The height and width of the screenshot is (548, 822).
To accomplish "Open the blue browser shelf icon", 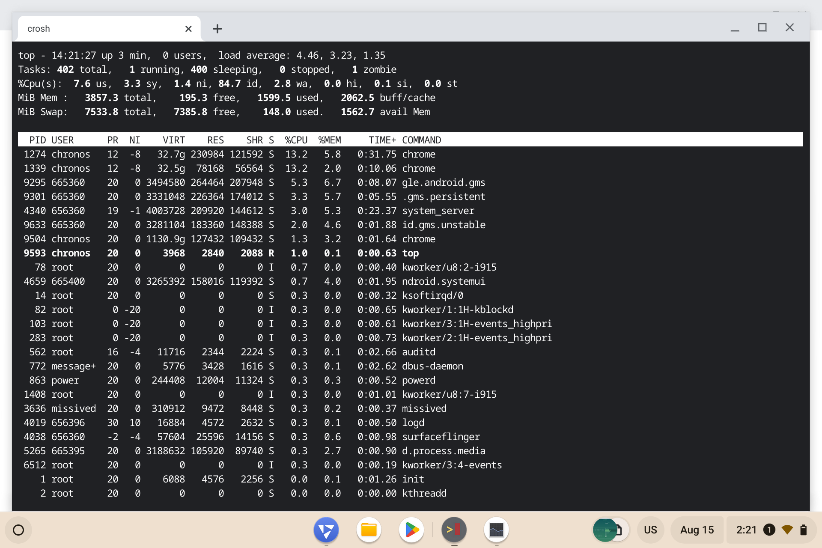I will [x=326, y=530].
